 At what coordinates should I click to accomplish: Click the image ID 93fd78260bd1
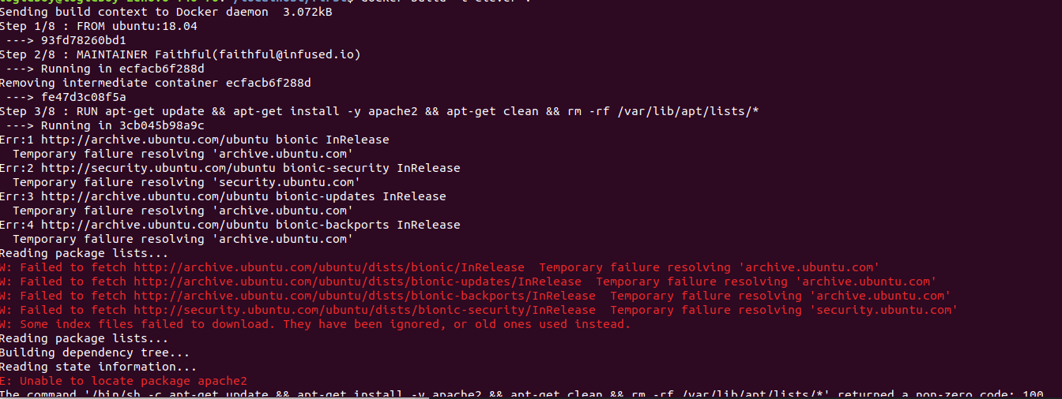click(83, 40)
